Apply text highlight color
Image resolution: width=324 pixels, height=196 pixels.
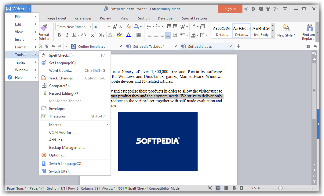[119, 35]
